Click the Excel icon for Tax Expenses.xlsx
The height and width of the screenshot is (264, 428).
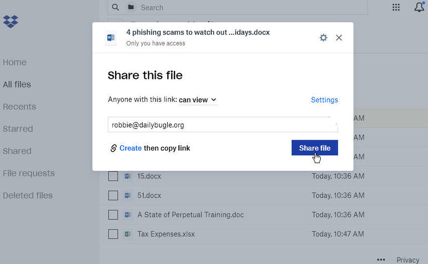click(x=127, y=234)
